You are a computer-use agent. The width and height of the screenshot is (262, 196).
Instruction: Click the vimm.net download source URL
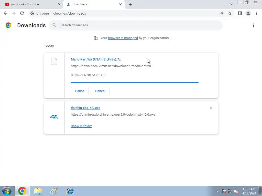[112, 66]
